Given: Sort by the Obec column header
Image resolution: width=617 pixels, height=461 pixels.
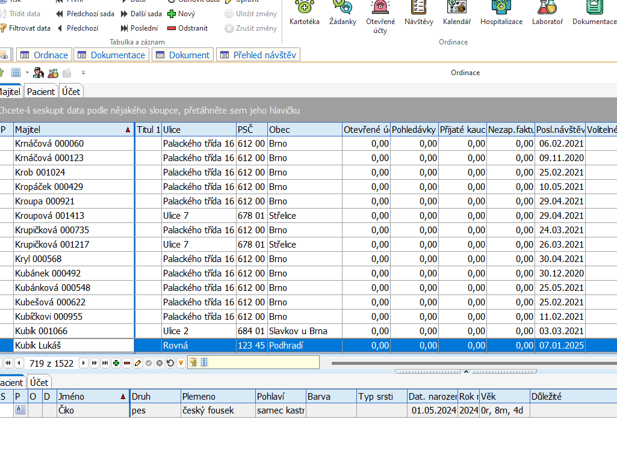Looking at the screenshot, I should [304, 130].
